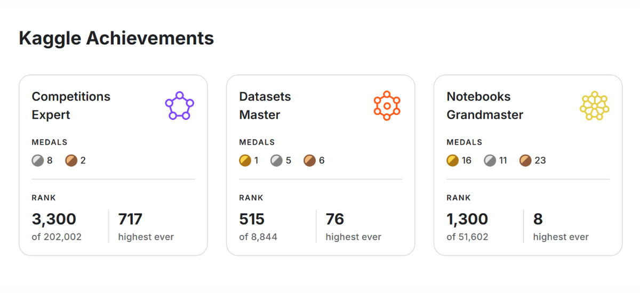Screen dimensions: 640x293
Task: Click the Notebooks rank 1,300 value
Action: (x=467, y=219)
